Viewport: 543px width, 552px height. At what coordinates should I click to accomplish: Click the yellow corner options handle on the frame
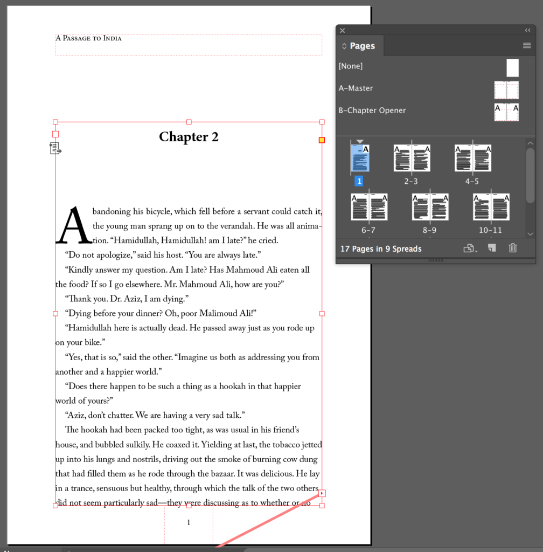coord(322,140)
